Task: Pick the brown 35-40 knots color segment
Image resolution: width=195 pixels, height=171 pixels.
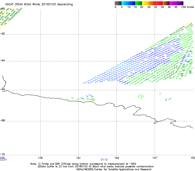Action: 166,3
